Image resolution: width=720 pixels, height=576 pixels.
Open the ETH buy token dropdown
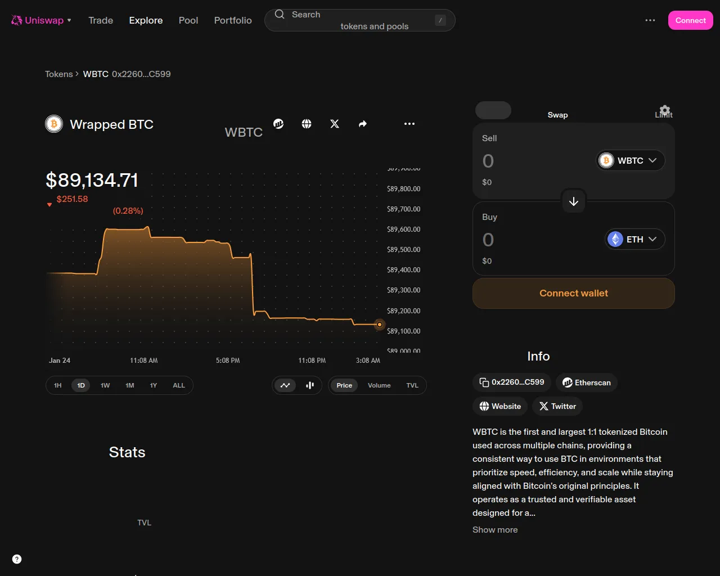pyautogui.click(x=634, y=239)
